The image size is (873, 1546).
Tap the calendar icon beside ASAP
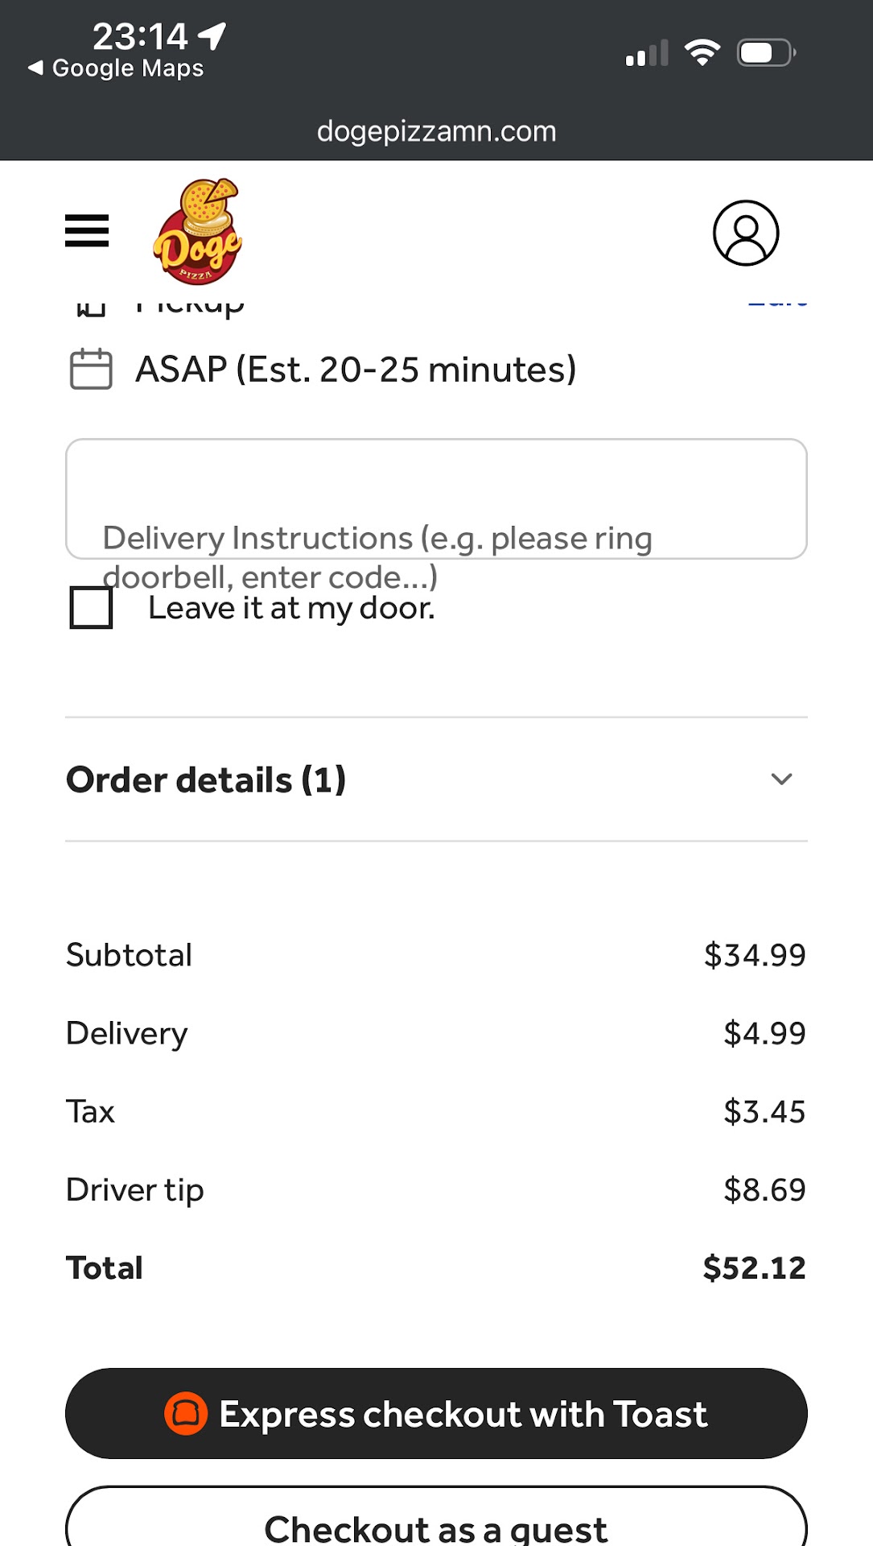91,370
